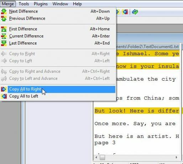Viewport: 183px width, 164px height.
Task: Select Last Difference menu entry
Action: (58, 43)
